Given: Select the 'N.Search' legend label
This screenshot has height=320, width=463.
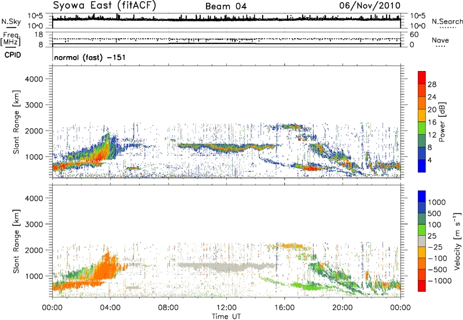Looking at the screenshot, I should pyautogui.click(x=447, y=21).
